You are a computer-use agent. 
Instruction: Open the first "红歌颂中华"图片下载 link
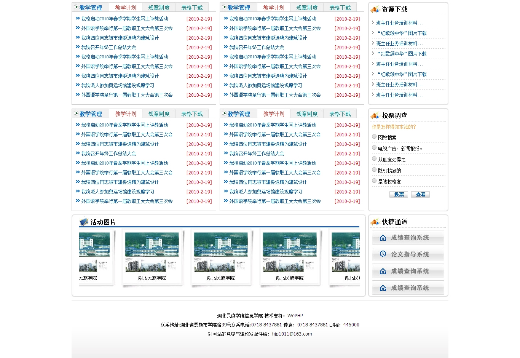[402, 33]
